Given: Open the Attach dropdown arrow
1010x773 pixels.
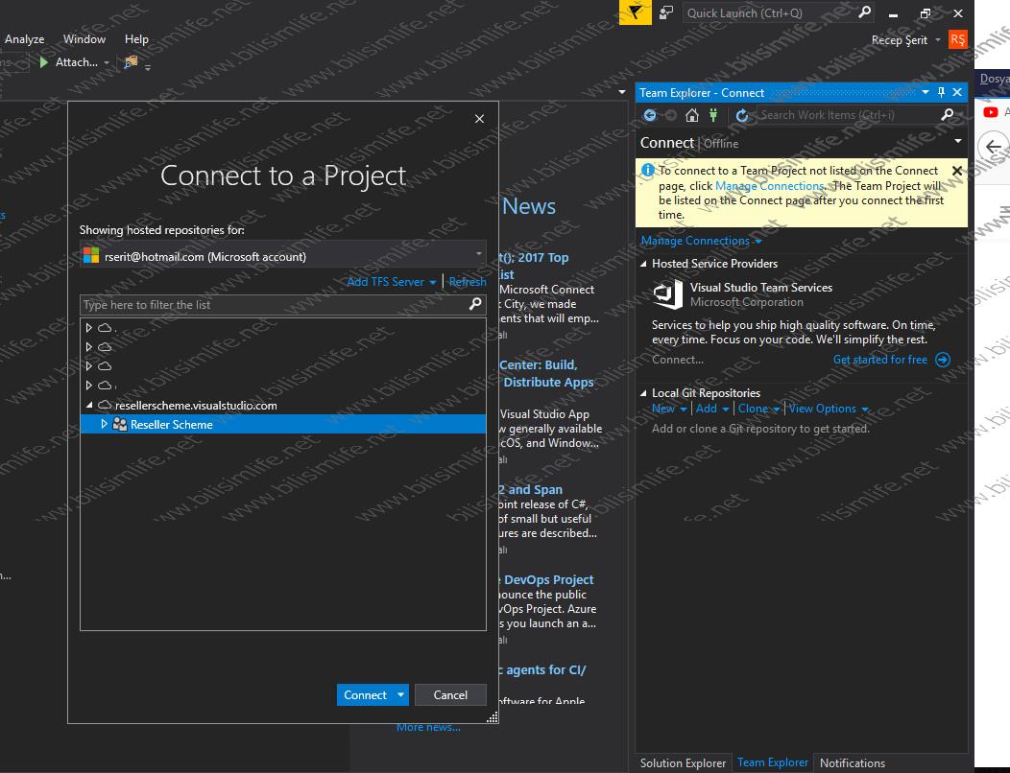Looking at the screenshot, I should 107,63.
